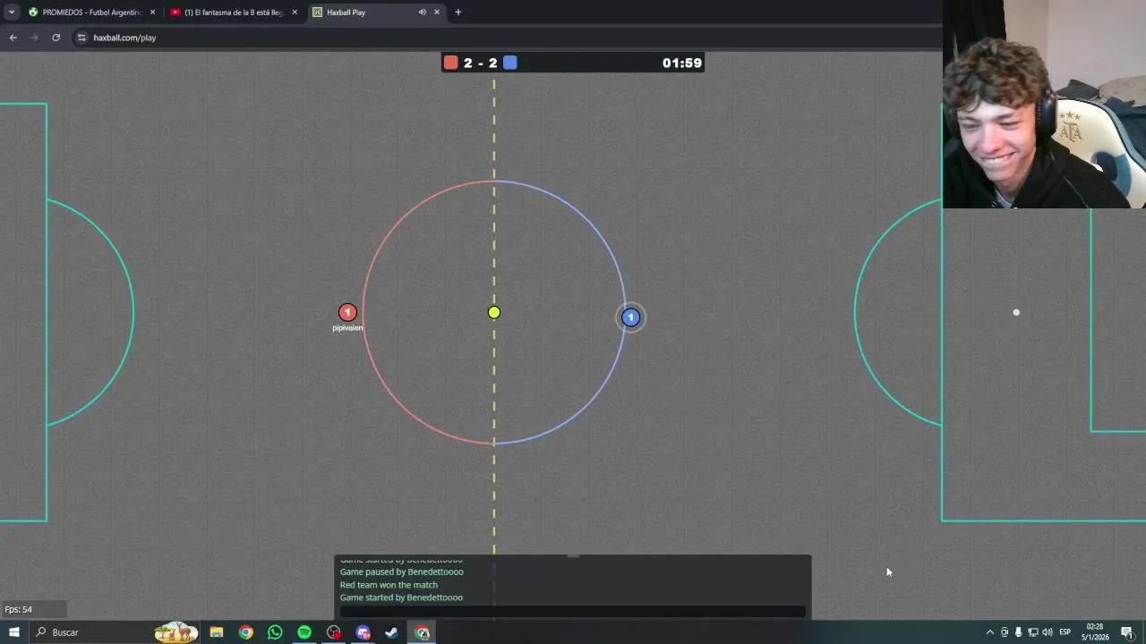Open WhatsApp from the taskbar
Screen dimensions: 1146x644
275,632
